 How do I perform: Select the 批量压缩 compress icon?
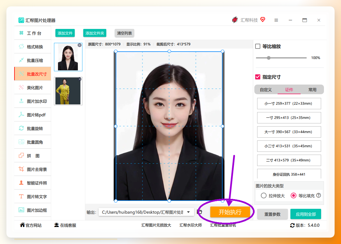21,60
